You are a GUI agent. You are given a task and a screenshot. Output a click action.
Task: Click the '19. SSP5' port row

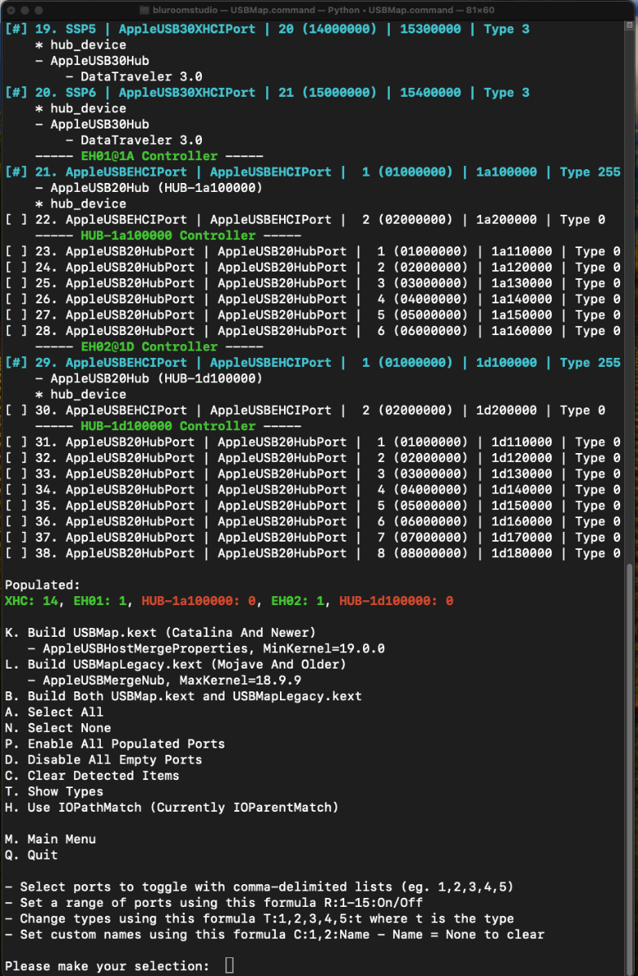click(267, 29)
